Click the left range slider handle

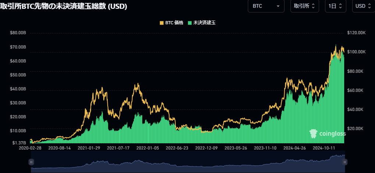point(31,162)
